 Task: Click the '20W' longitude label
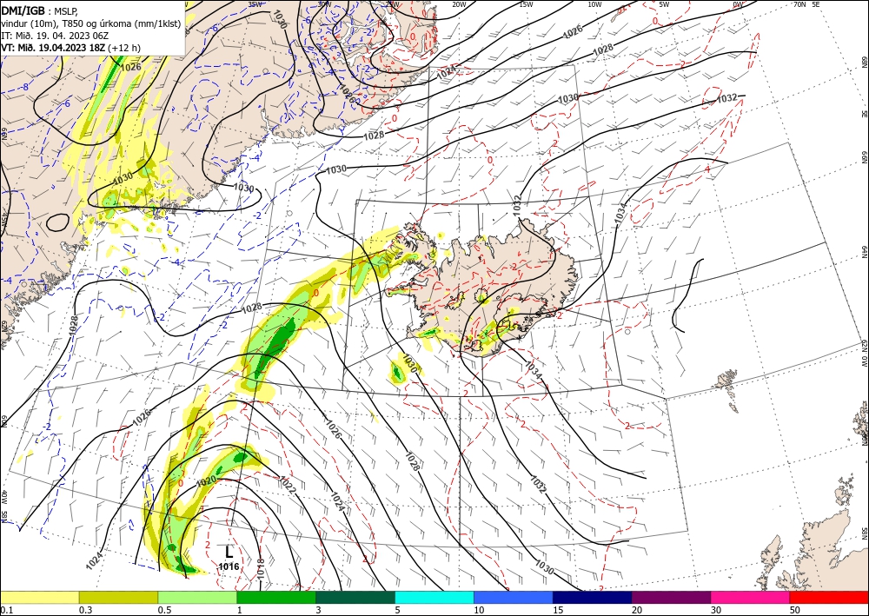point(458,4)
